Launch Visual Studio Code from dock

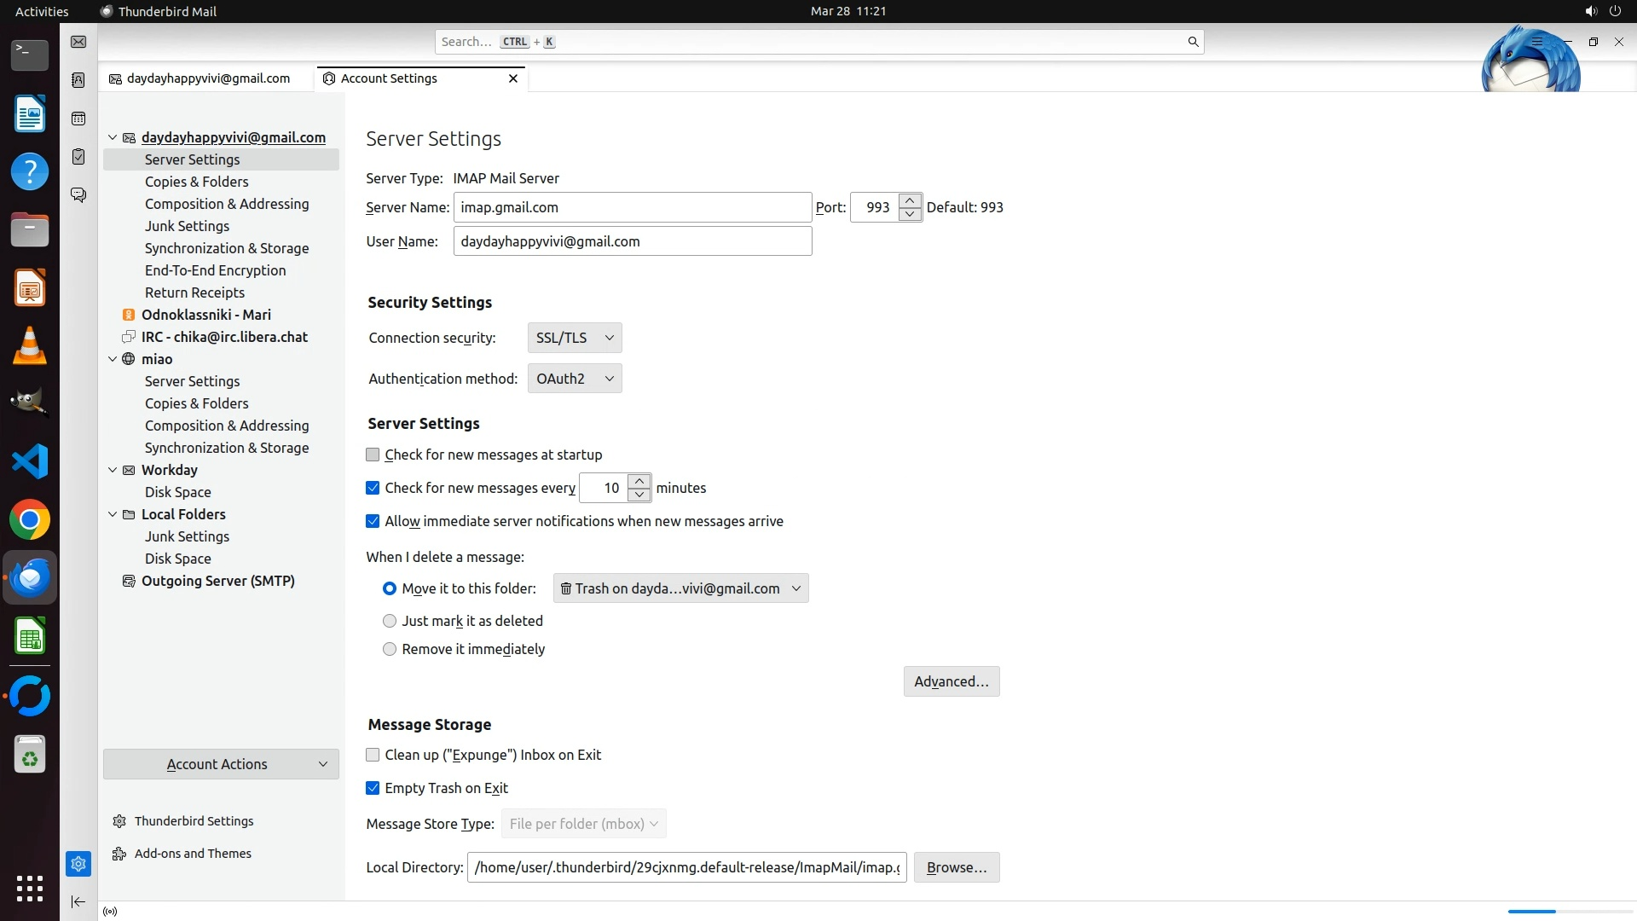coord(30,461)
